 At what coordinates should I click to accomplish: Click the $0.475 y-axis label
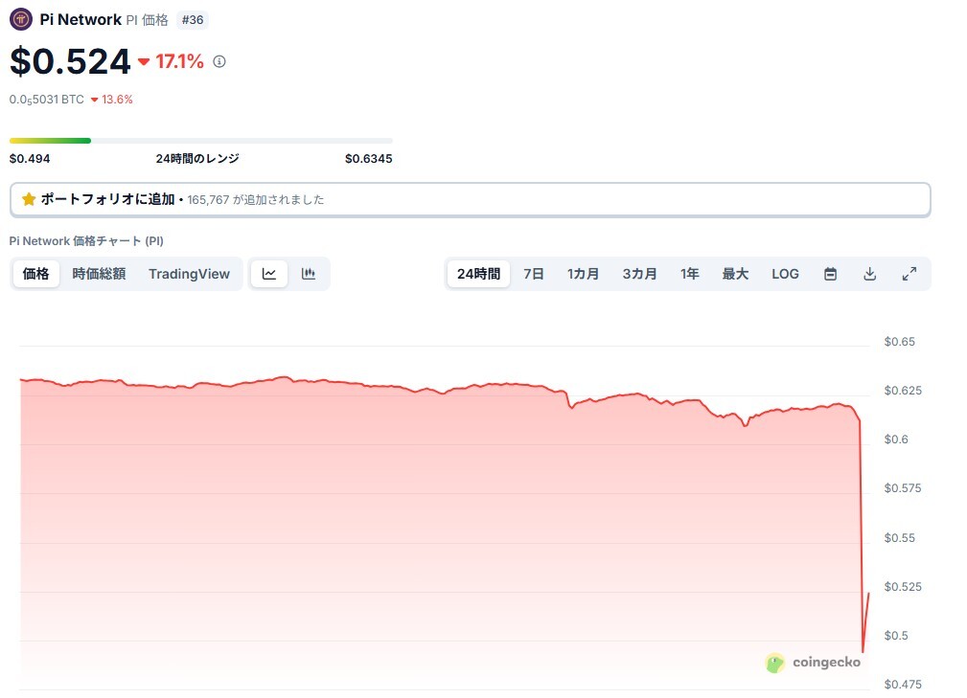[x=903, y=685]
